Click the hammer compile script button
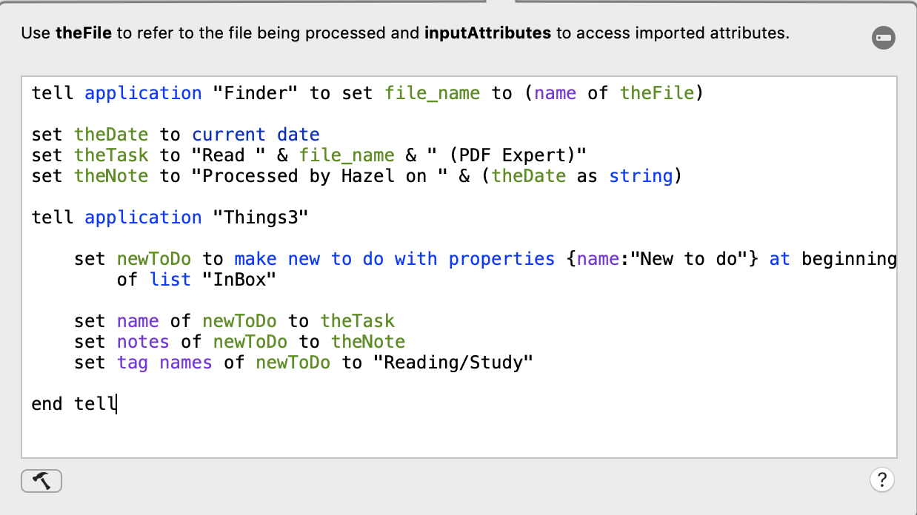This screenshot has width=917, height=515. click(41, 481)
